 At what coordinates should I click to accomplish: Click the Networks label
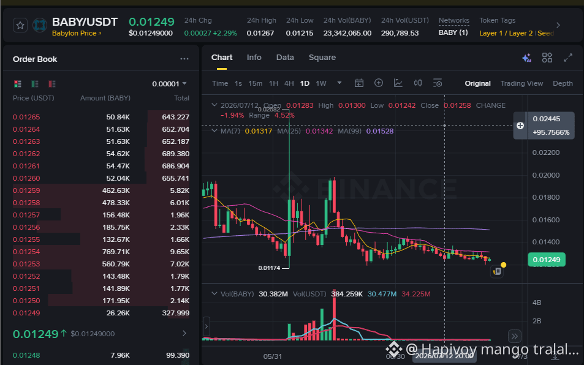[x=453, y=20]
